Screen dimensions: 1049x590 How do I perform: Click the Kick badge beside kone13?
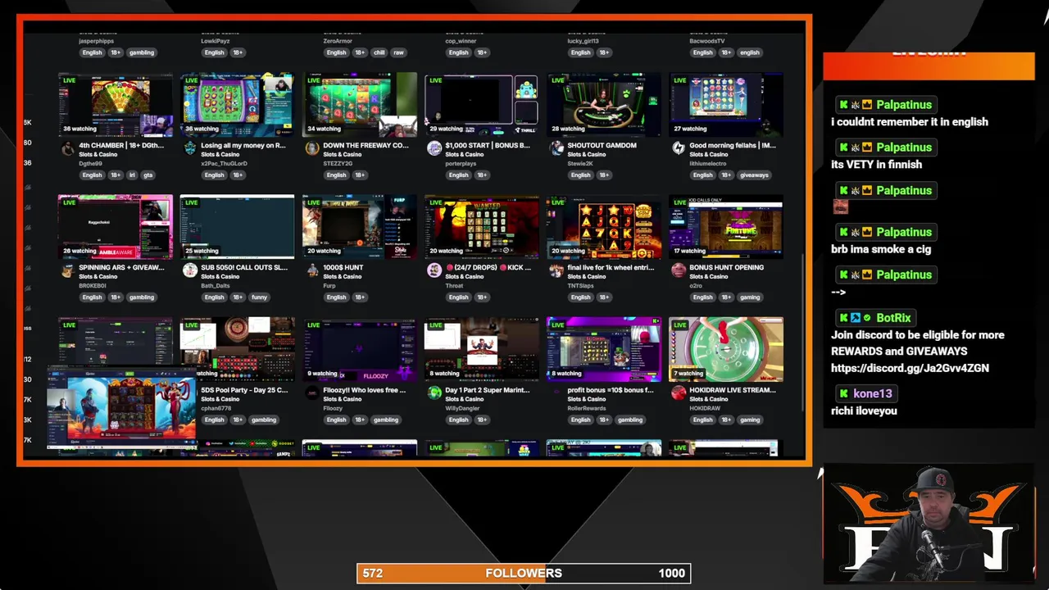click(x=843, y=394)
